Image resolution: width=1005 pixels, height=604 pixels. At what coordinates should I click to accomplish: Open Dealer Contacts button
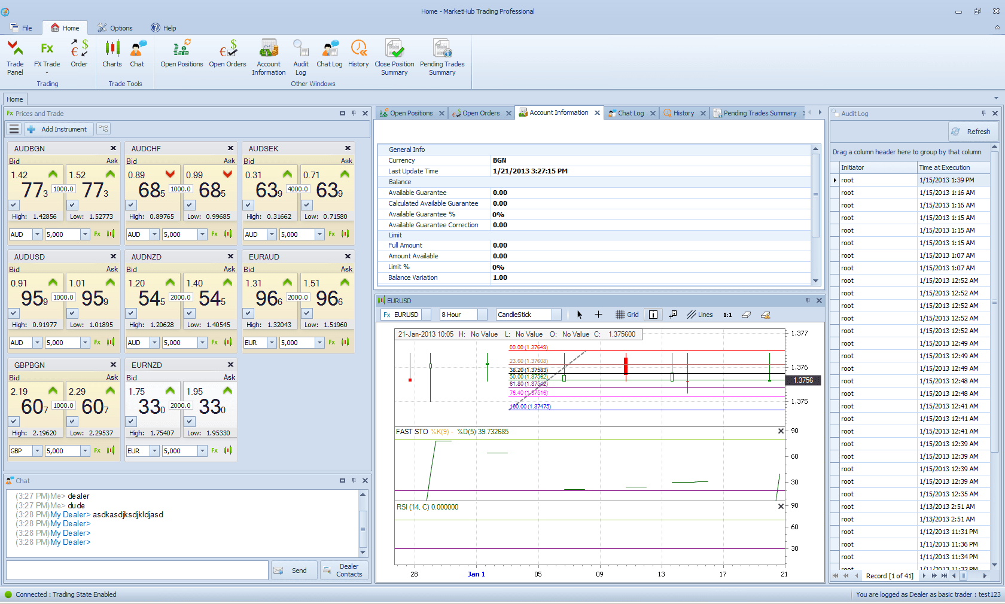pos(344,571)
